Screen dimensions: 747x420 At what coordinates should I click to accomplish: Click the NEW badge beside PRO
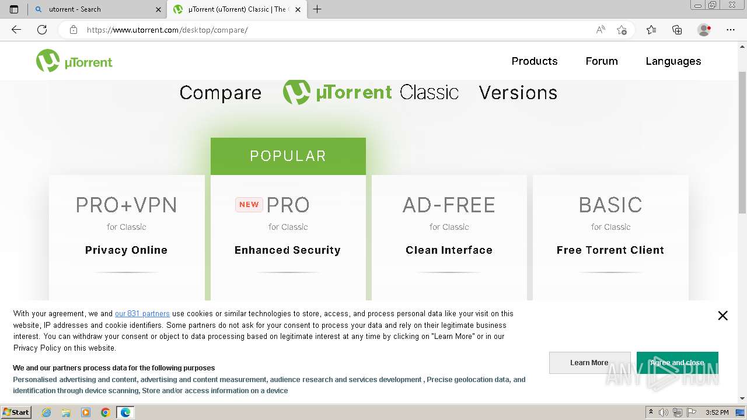[x=249, y=204]
